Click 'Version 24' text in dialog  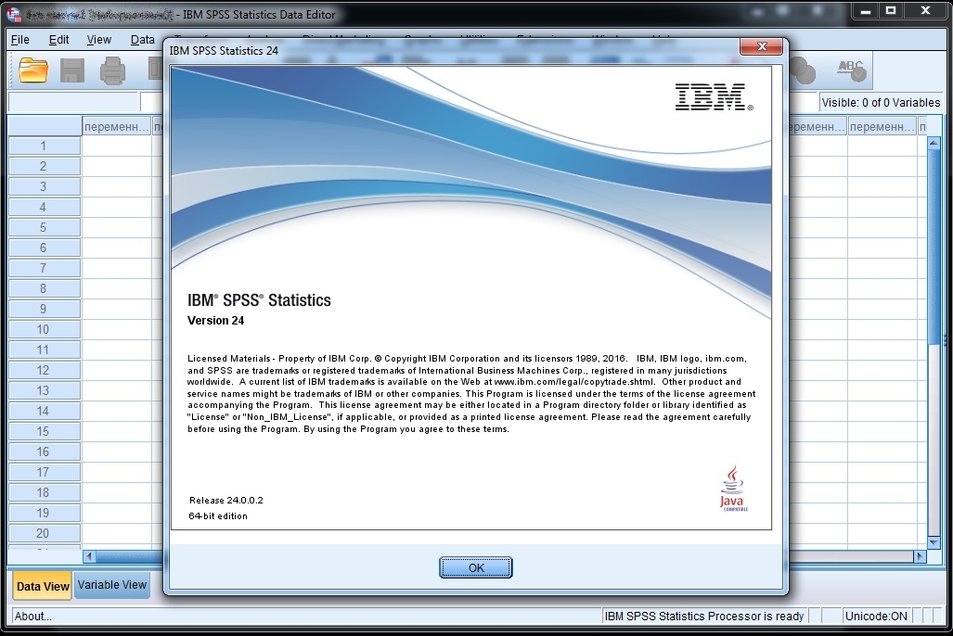point(216,321)
